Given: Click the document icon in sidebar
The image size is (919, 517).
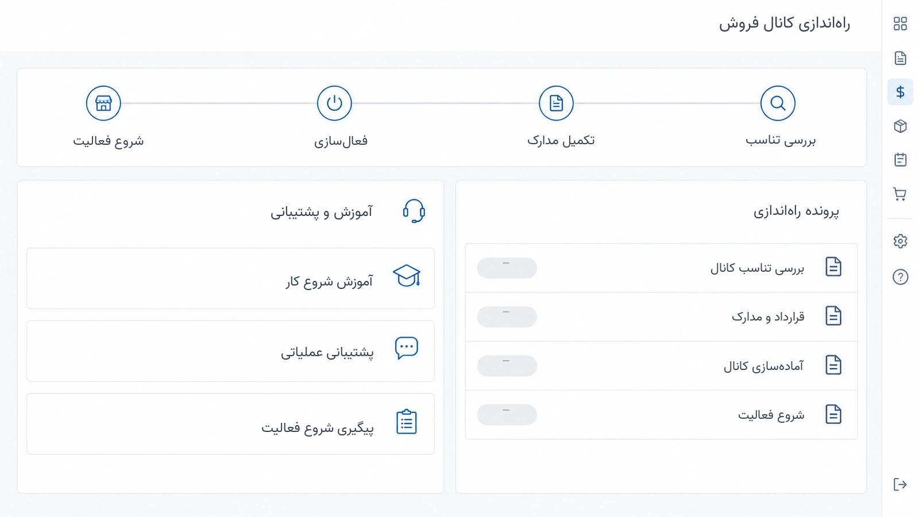Looking at the screenshot, I should 900,58.
